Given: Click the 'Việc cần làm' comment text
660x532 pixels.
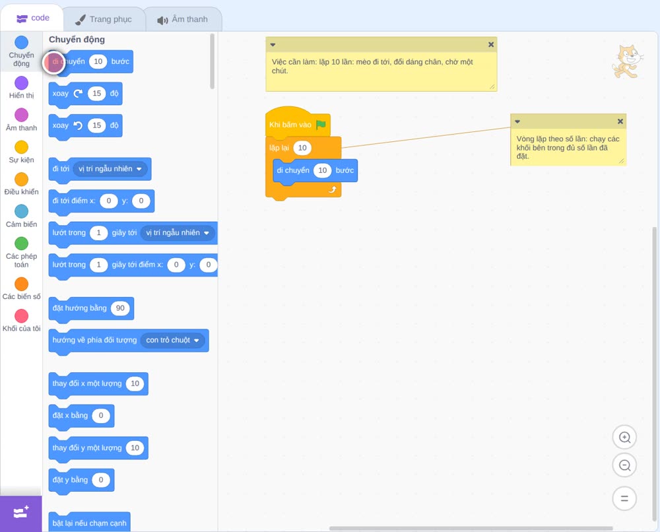Looking at the screenshot, I should point(372,67).
